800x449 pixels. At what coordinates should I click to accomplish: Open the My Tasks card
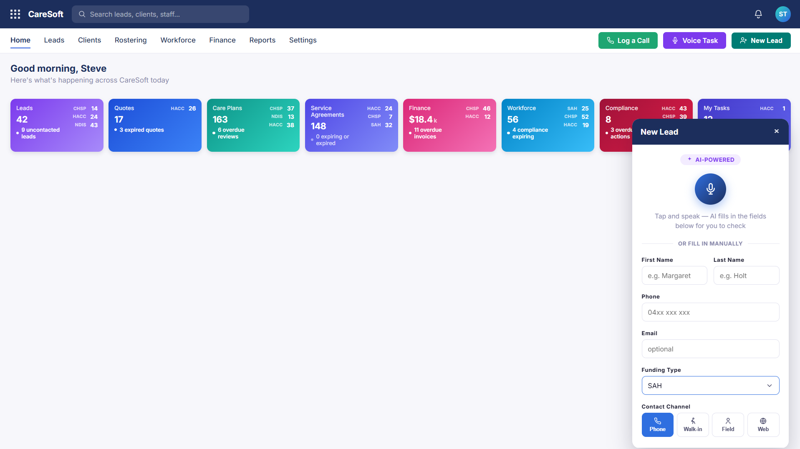point(744,108)
